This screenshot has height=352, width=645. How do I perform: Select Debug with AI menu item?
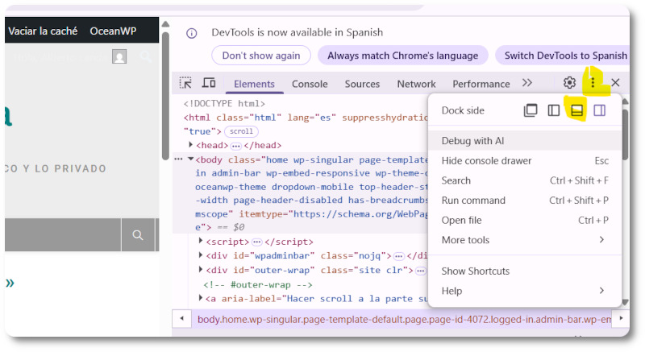pyautogui.click(x=525, y=140)
